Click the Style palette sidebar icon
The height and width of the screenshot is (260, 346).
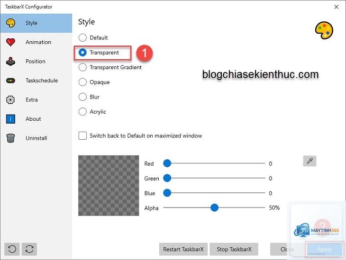[x=10, y=23]
